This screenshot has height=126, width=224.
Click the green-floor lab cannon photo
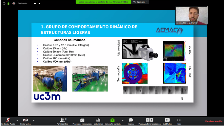point(90,79)
